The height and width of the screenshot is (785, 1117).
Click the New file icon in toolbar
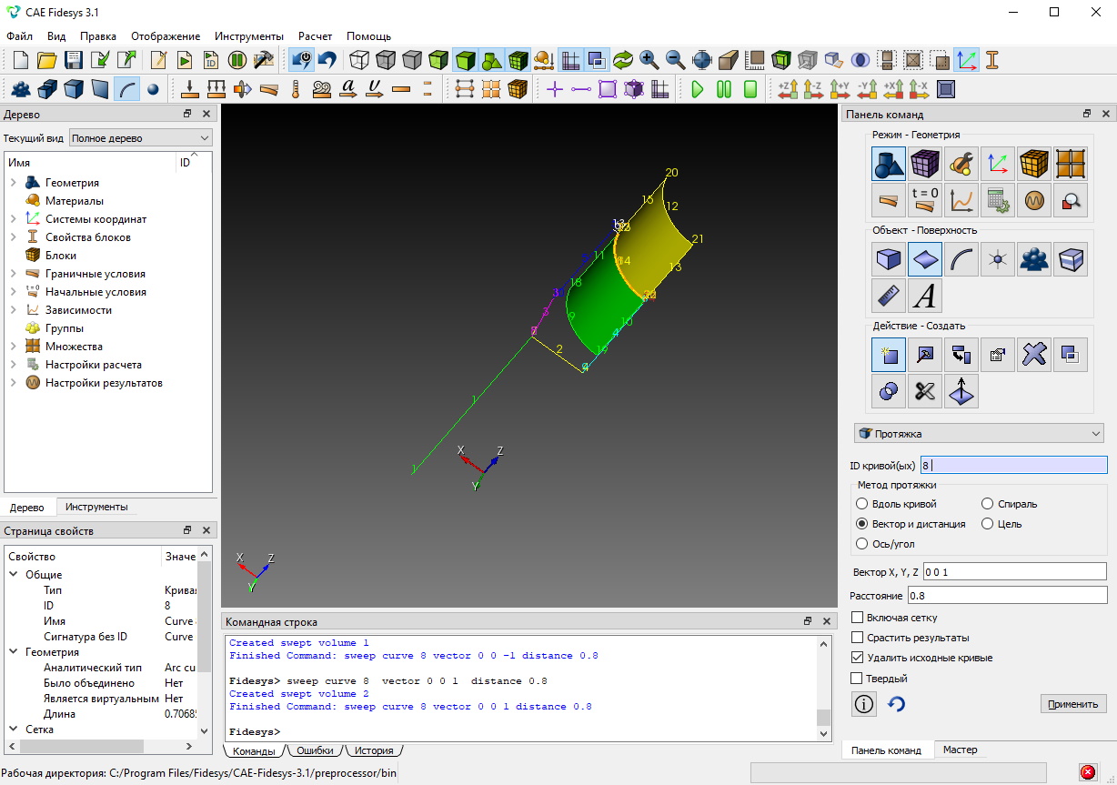click(21, 60)
